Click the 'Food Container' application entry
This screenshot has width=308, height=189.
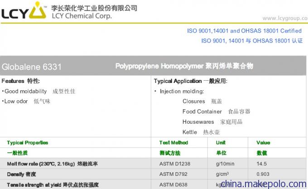216,111
